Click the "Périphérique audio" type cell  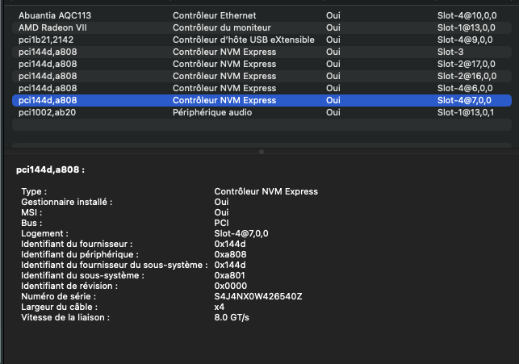click(212, 112)
